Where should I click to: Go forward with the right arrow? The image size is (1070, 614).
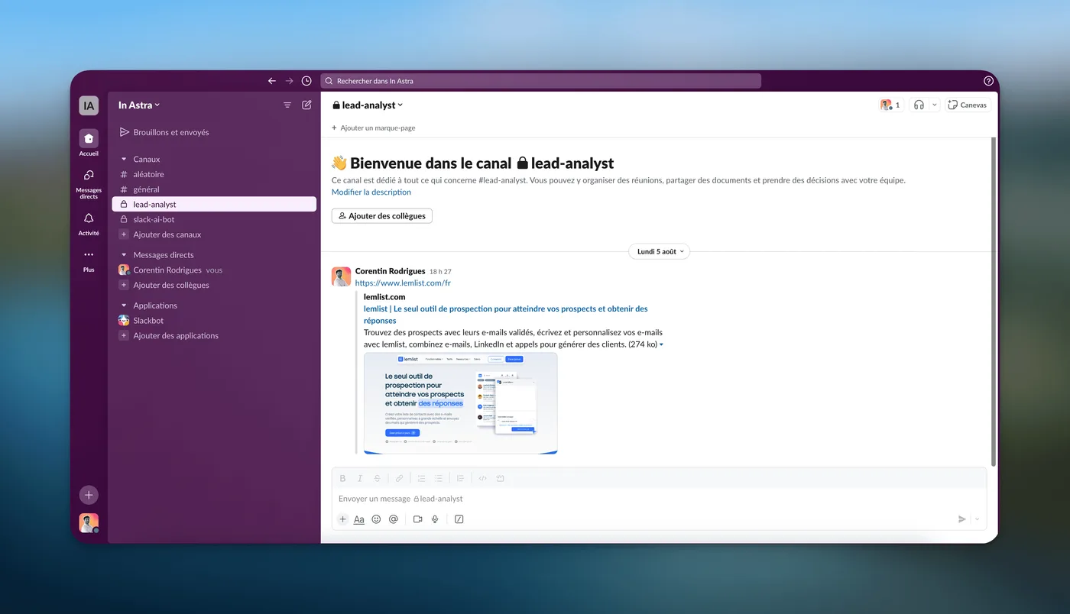(x=289, y=81)
